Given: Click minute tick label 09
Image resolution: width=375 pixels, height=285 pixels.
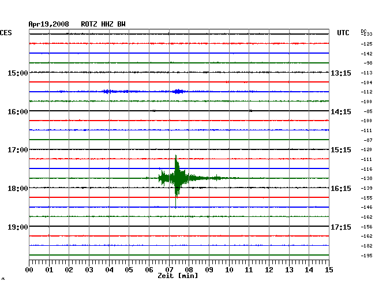Looking at the screenshot, I should point(209,270).
